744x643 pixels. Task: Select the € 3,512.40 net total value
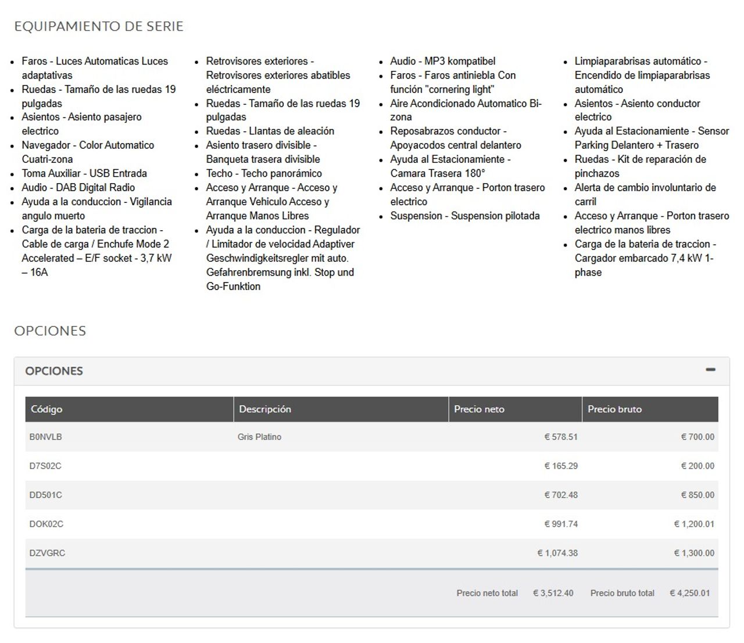pyautogui.click(x=553, y=594)
